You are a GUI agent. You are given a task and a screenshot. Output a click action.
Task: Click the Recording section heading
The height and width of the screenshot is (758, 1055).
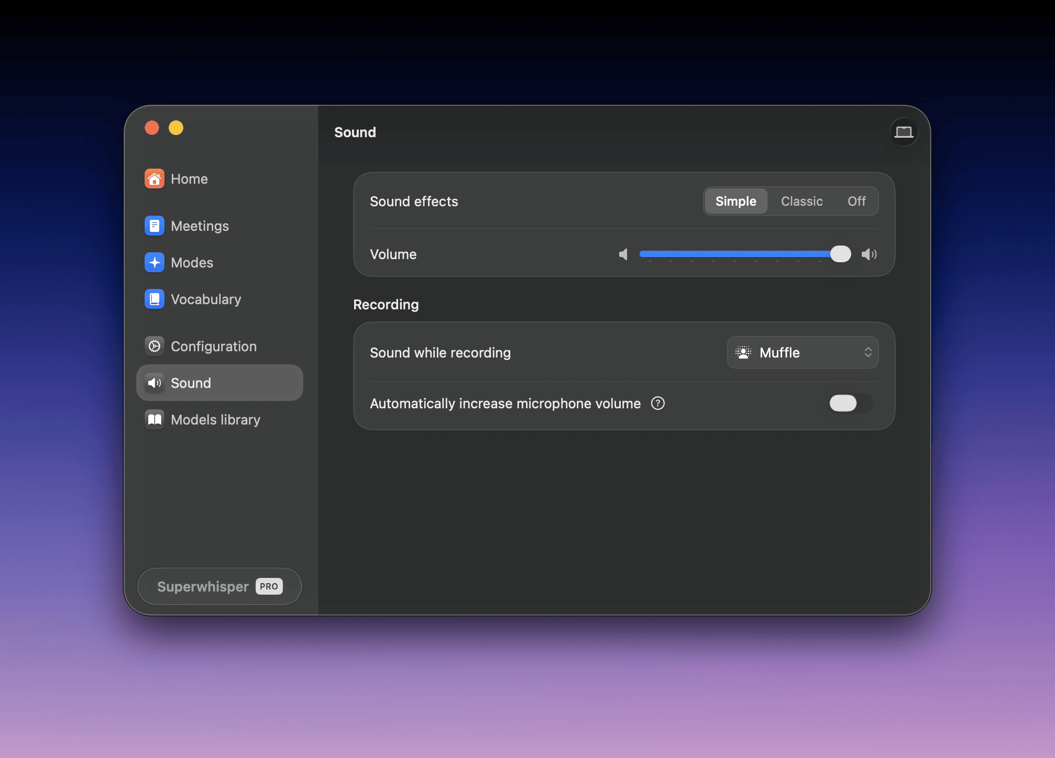(x=386, y=304)
